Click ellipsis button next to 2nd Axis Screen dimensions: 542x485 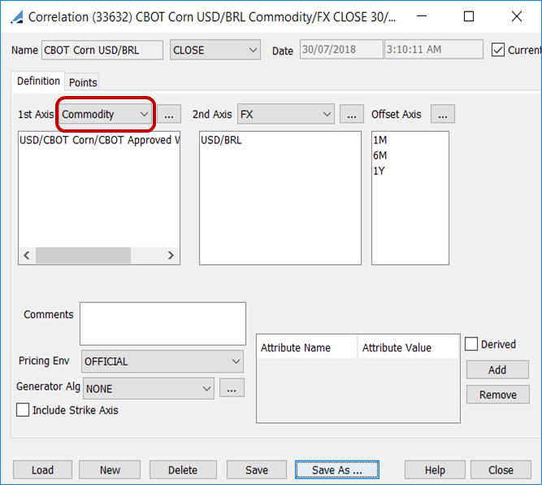click(352, 114)
